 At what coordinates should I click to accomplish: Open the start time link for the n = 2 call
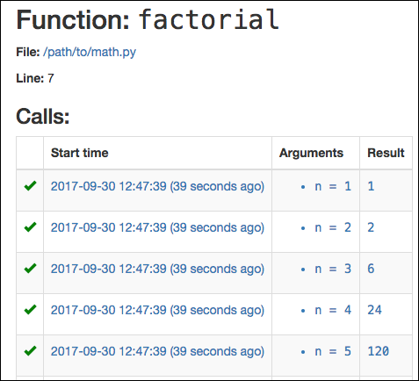coord(157,227)
